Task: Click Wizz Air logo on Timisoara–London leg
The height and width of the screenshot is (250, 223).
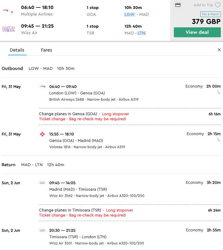Action: (x=42, y=230)
